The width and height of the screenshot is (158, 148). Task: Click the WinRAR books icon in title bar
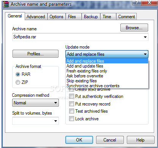pos(6,4)
